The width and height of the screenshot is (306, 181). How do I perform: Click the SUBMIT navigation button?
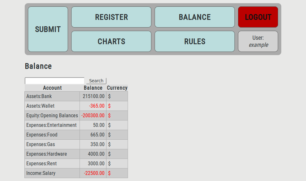48,29
